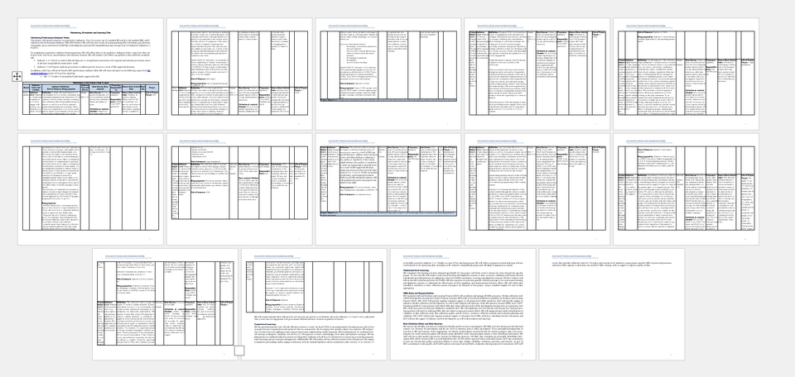Click the table resize handle square
Screen dimensions: 795x377
[240, 351]
